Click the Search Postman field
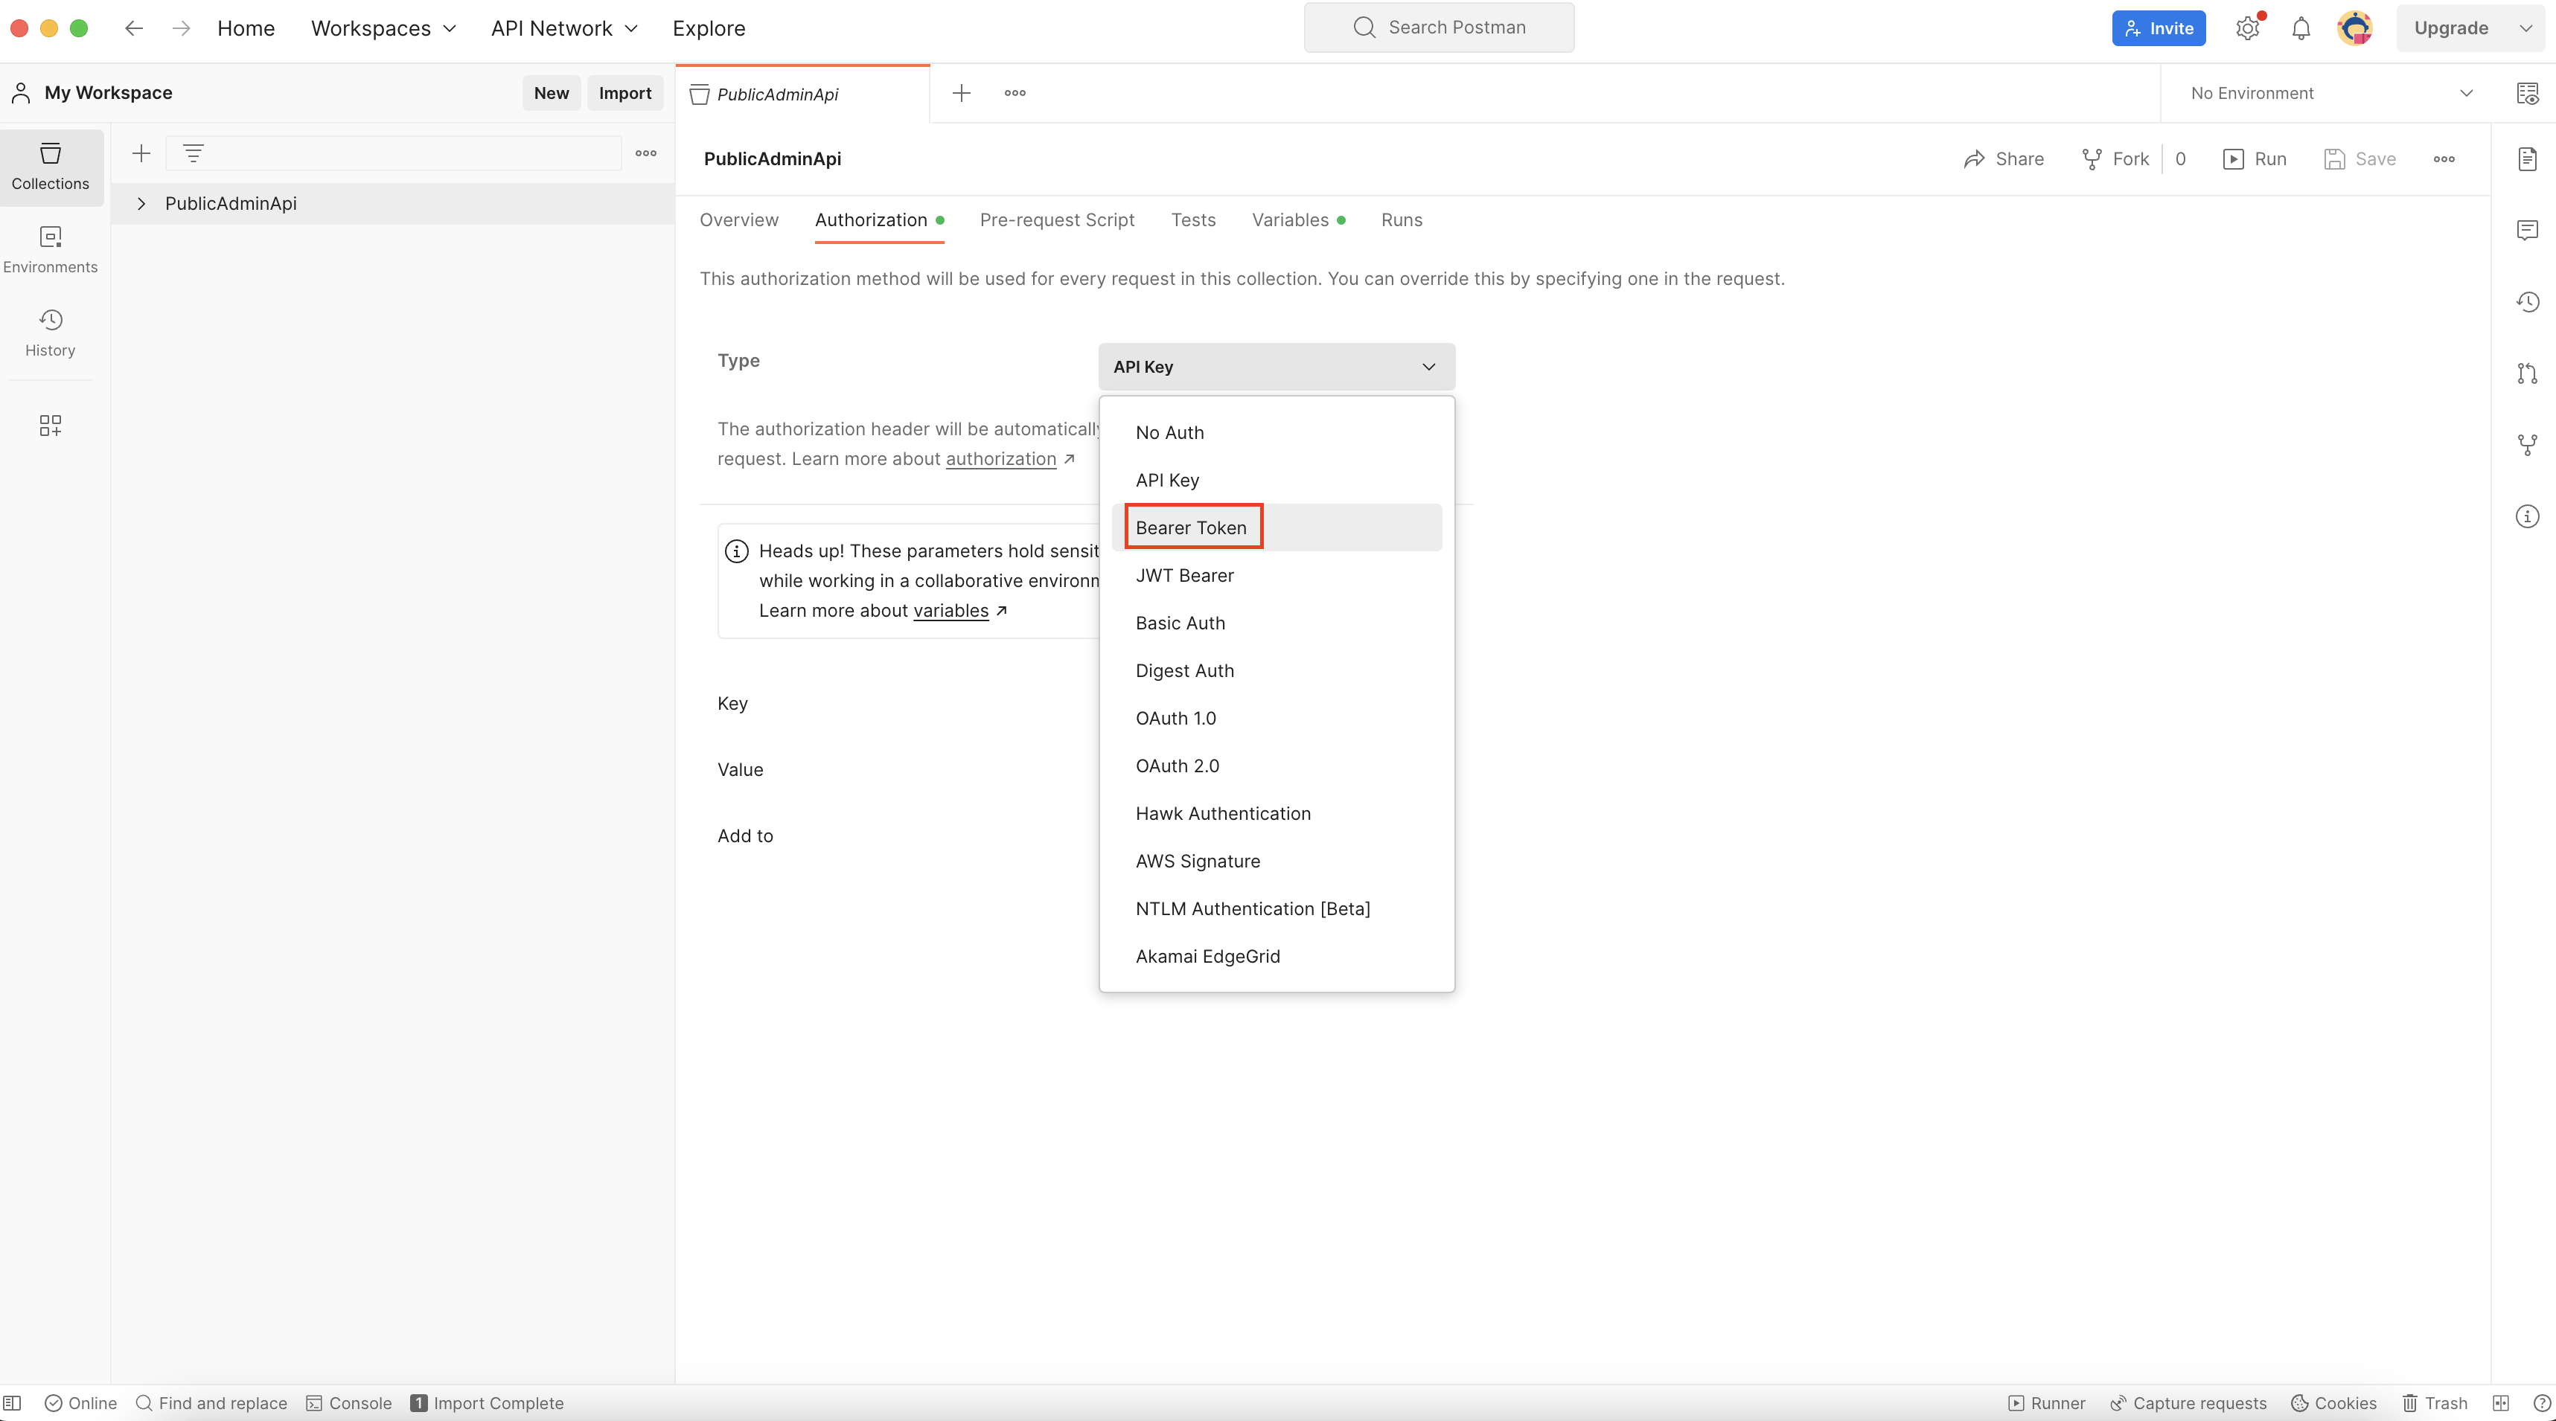 (x=1439, y=28)
